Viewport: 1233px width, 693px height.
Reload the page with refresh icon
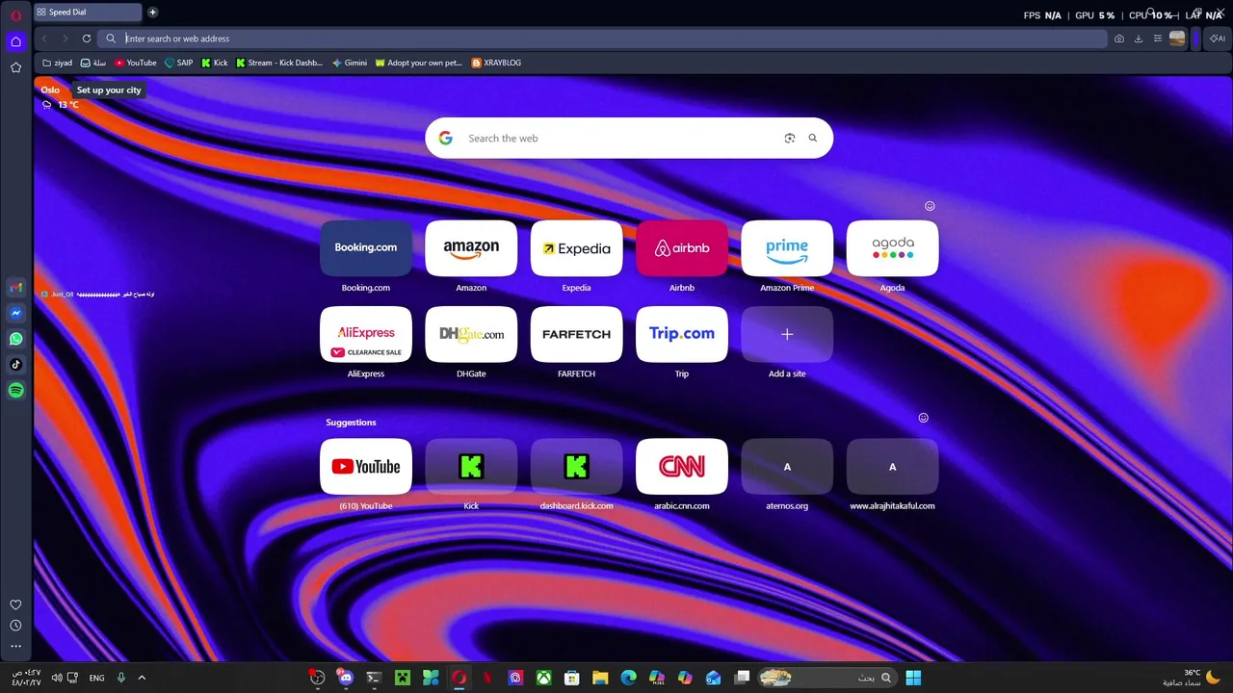[x=87, y=38]
